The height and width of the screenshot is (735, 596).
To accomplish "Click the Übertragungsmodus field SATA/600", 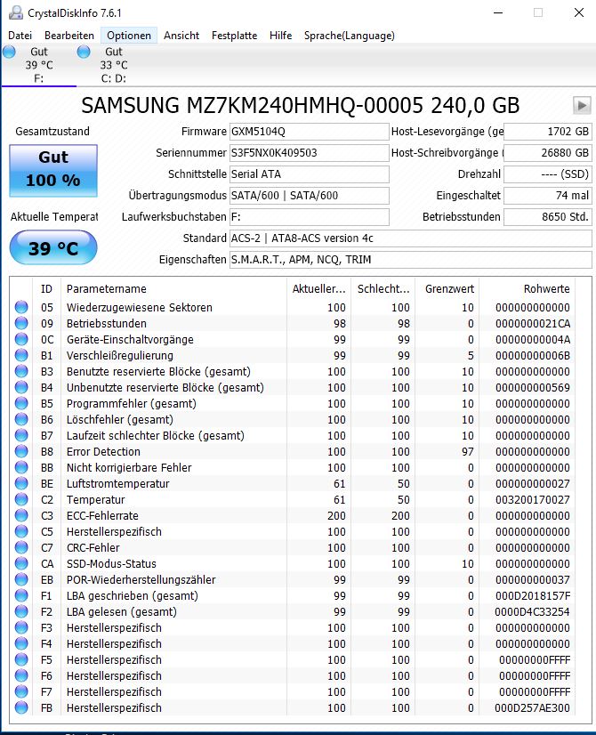I will click(x=310, y=196).
